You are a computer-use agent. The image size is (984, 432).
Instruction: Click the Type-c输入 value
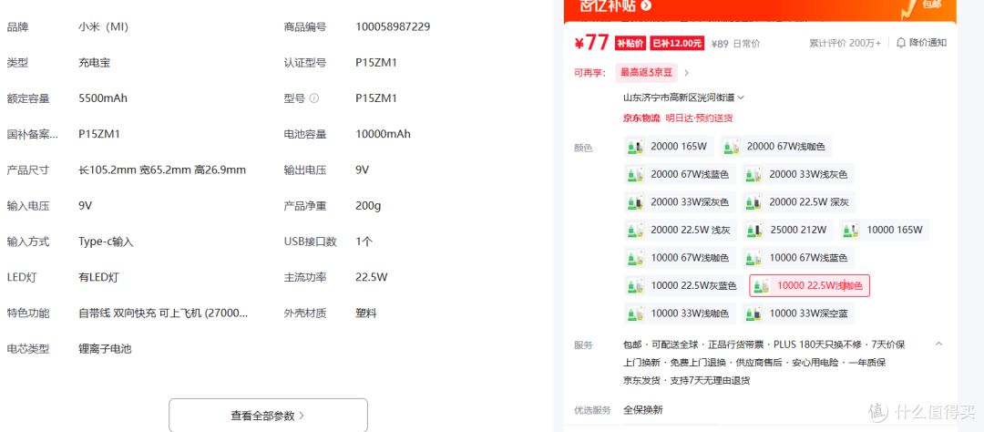pyautogui.click(x=106, y=242)
